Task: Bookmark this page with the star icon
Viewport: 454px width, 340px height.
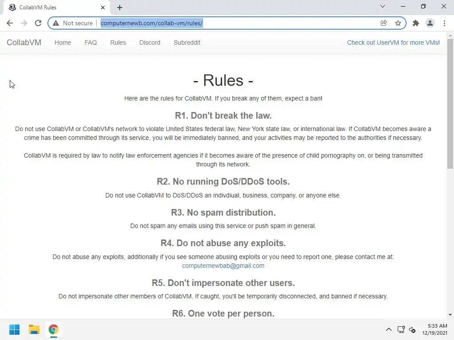Action: [398, 23]
